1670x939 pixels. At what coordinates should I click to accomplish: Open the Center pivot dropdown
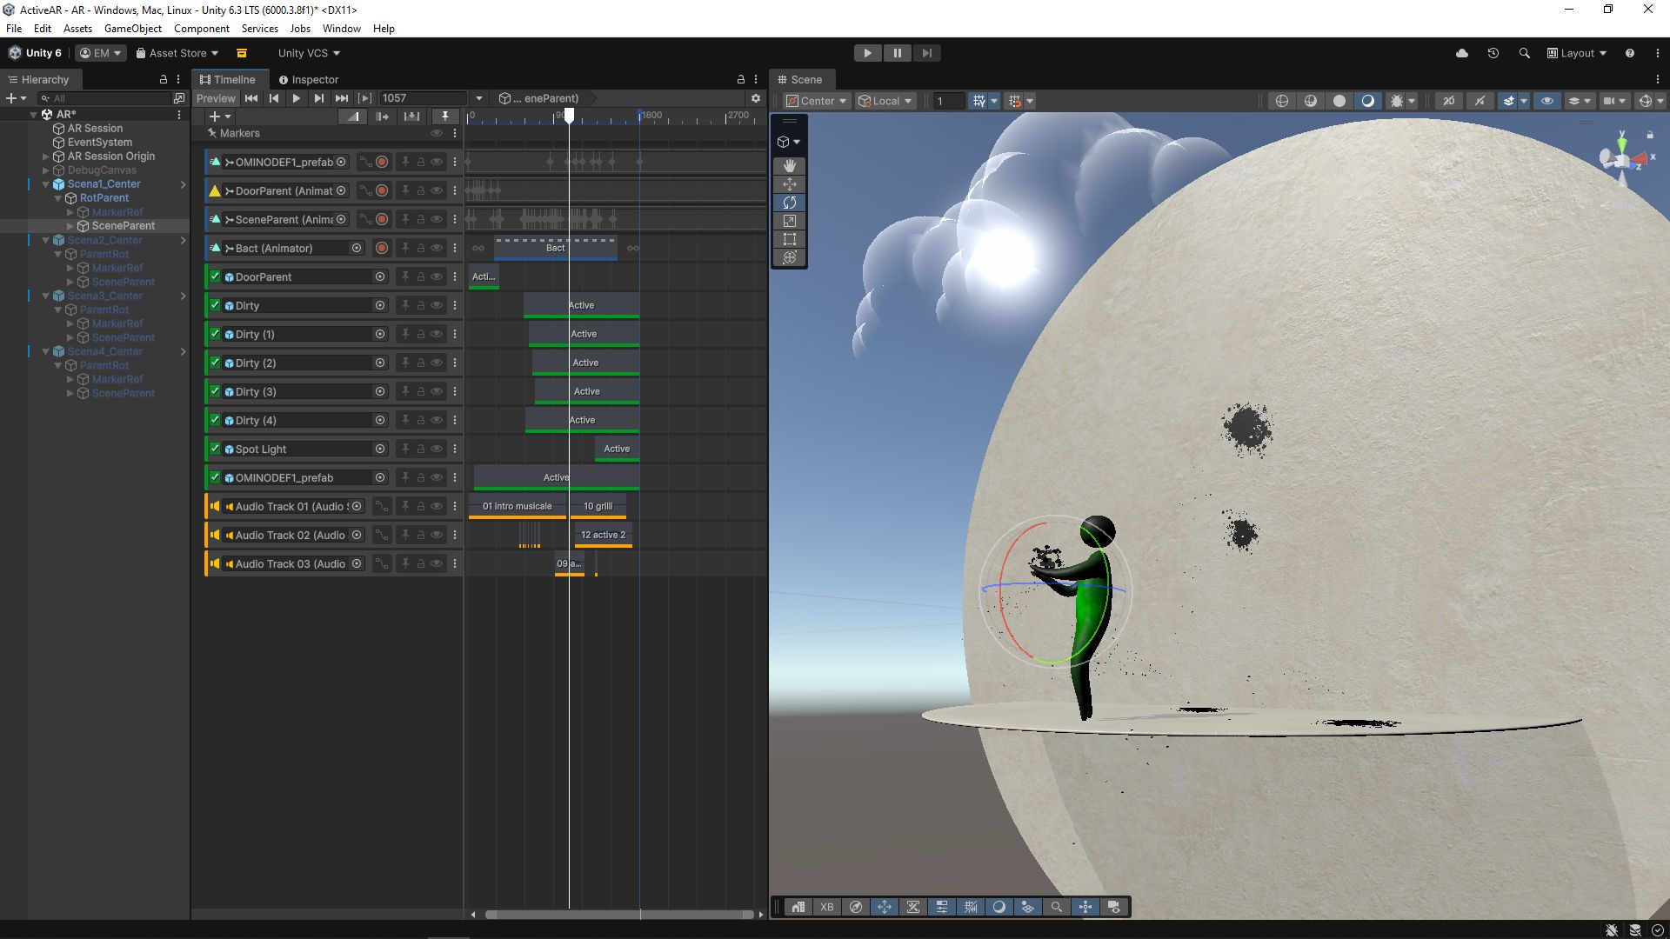tap(816, 101)
